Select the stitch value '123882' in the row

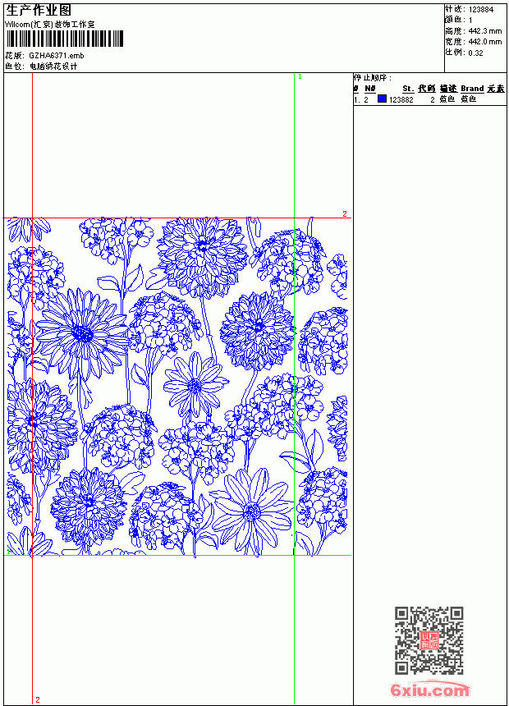tap(401, 99)
